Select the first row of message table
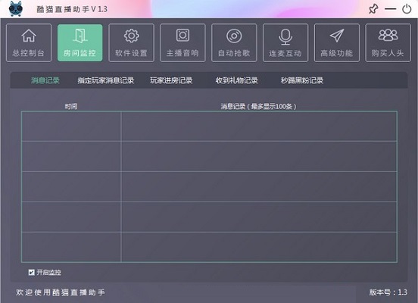This screenshot has height=303, width=418. (x=209, y=127)
